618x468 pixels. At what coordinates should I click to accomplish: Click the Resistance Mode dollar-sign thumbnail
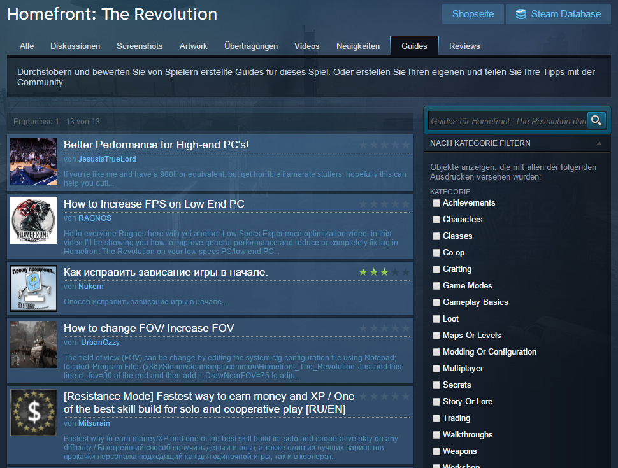pos(34,413)
